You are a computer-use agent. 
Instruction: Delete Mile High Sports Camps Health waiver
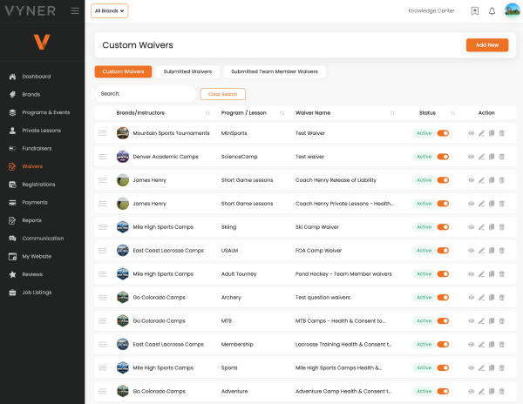coord(502,368)
